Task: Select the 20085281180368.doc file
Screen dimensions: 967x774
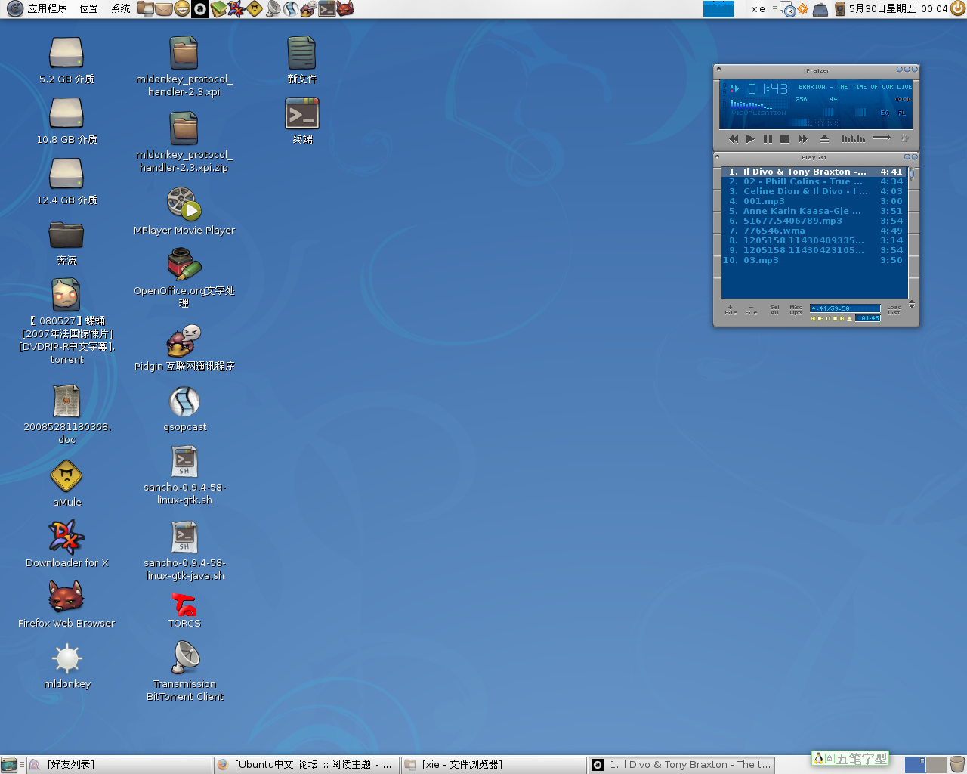Action: coord(66,401)
